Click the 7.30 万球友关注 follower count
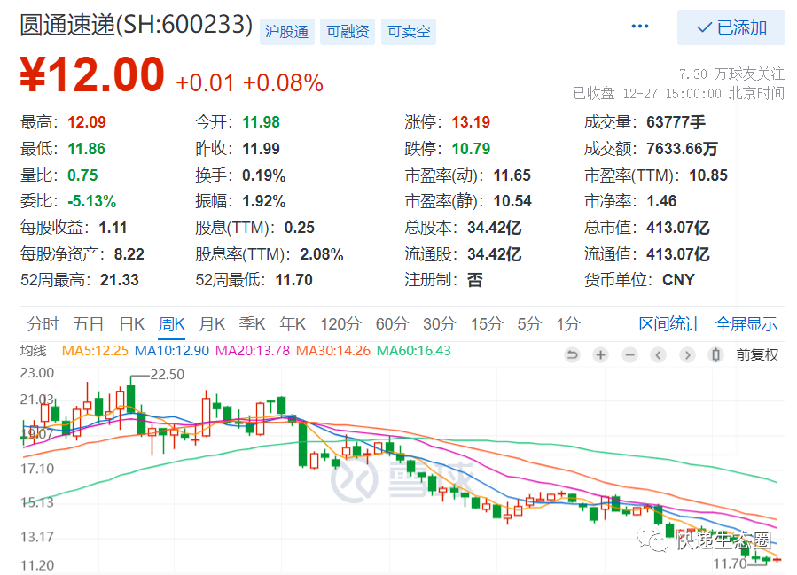The height and width of the screenshot is (575, 797). (x=732, y=74)
